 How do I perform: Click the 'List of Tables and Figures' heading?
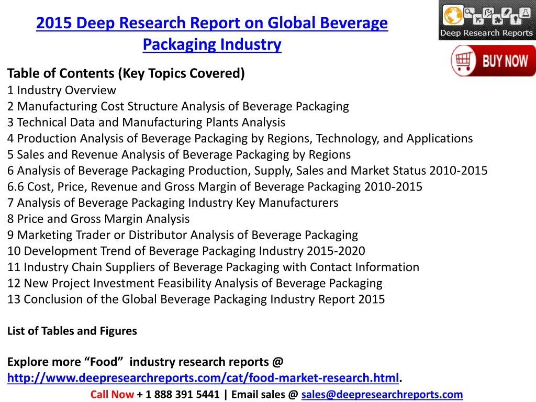72,331
